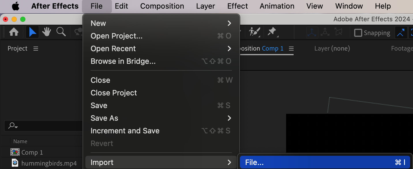Select the Zoom magnifier tool
Screen dimensions: 413x169
click(x=61, y=32)
